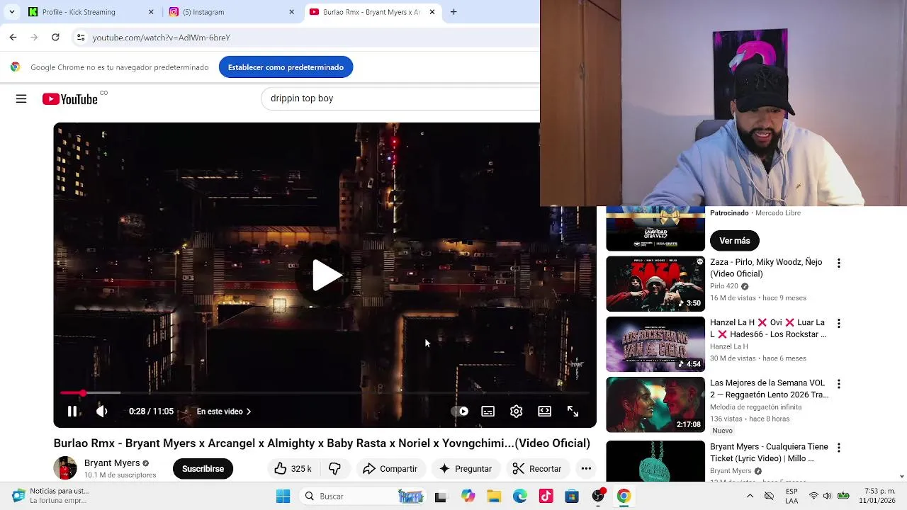Switch to theater mode
Viewport: 907px width, 510px height.
point(544,412)
